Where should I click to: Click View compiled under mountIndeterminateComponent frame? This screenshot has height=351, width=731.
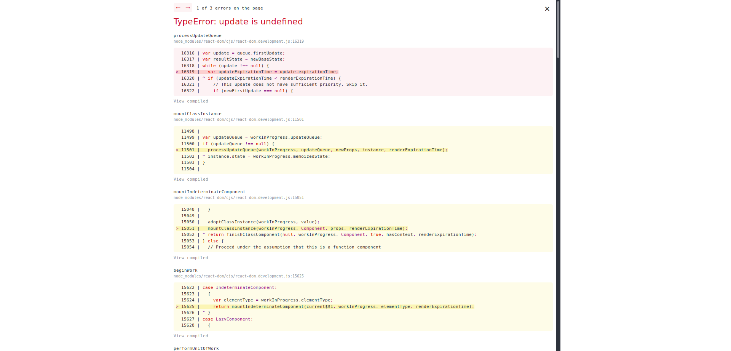(x=191, y=258)
